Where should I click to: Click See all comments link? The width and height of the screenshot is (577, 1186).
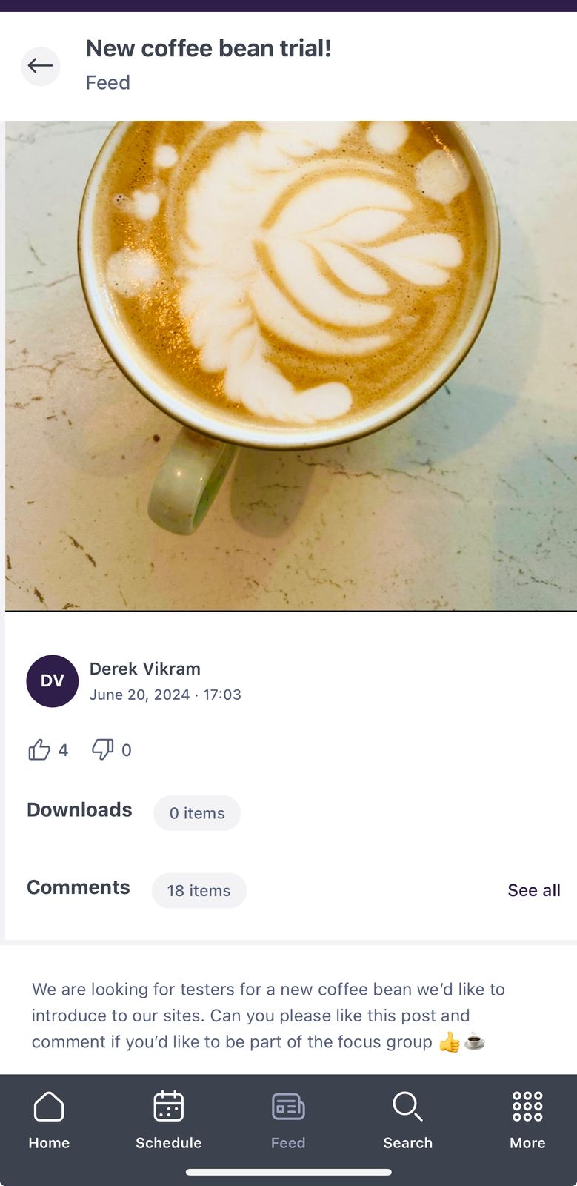click(x=534, y=890)
